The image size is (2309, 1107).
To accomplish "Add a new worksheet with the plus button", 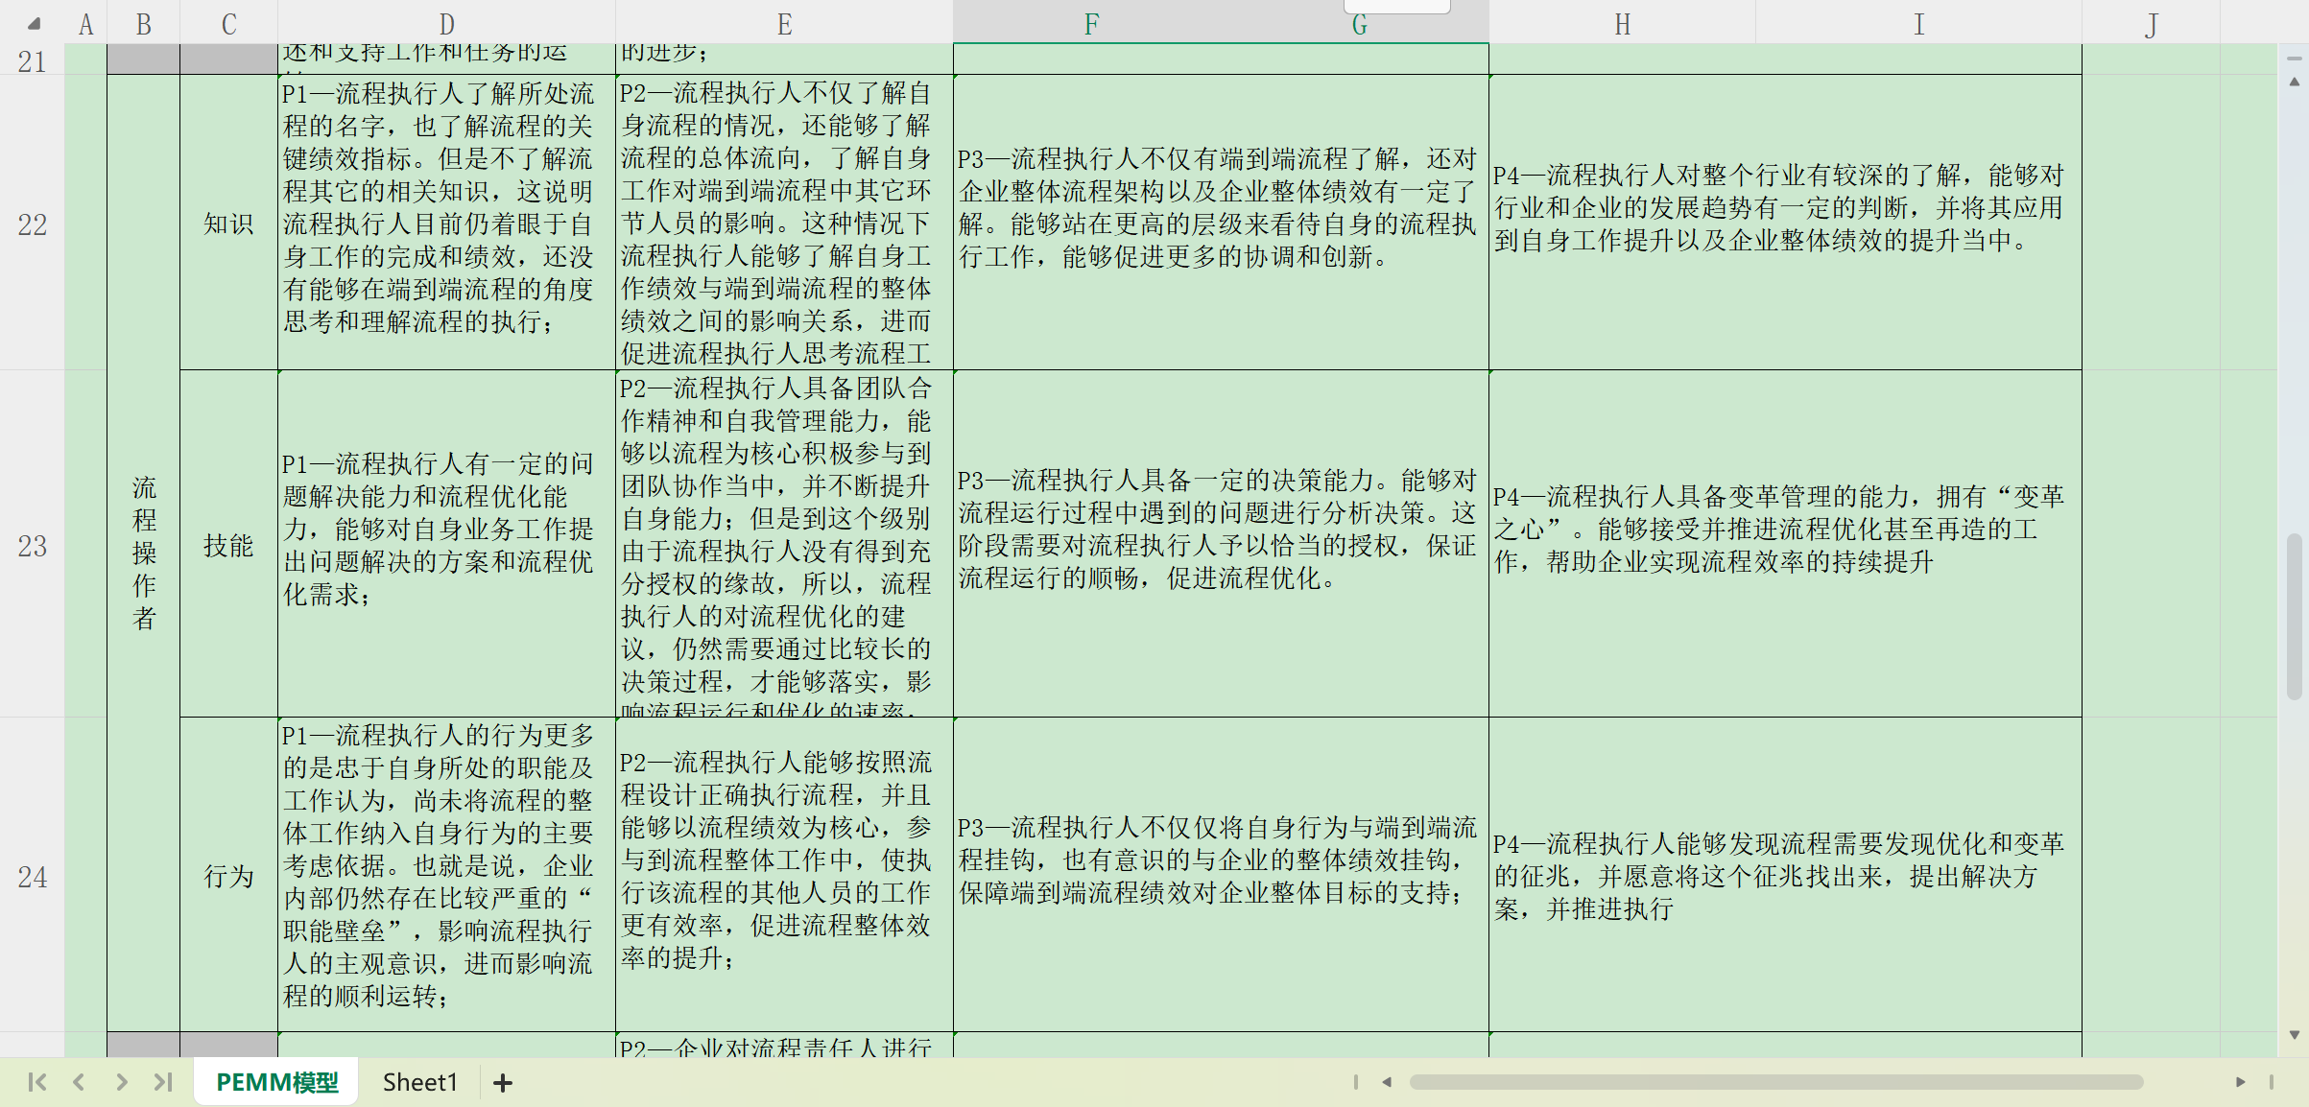I will click(503, 1082).
